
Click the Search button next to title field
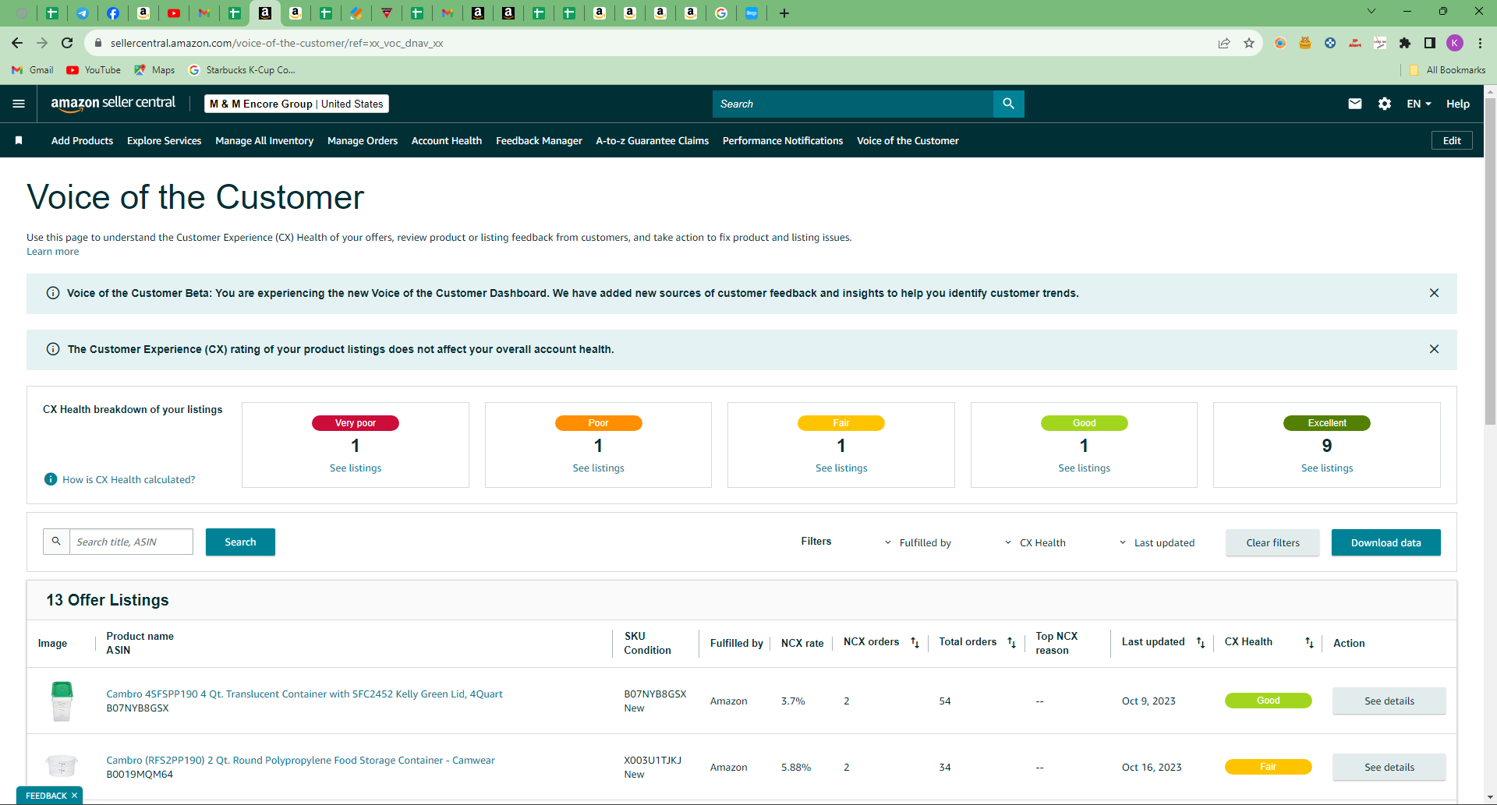pyautogui.click(x=240, y=542)
